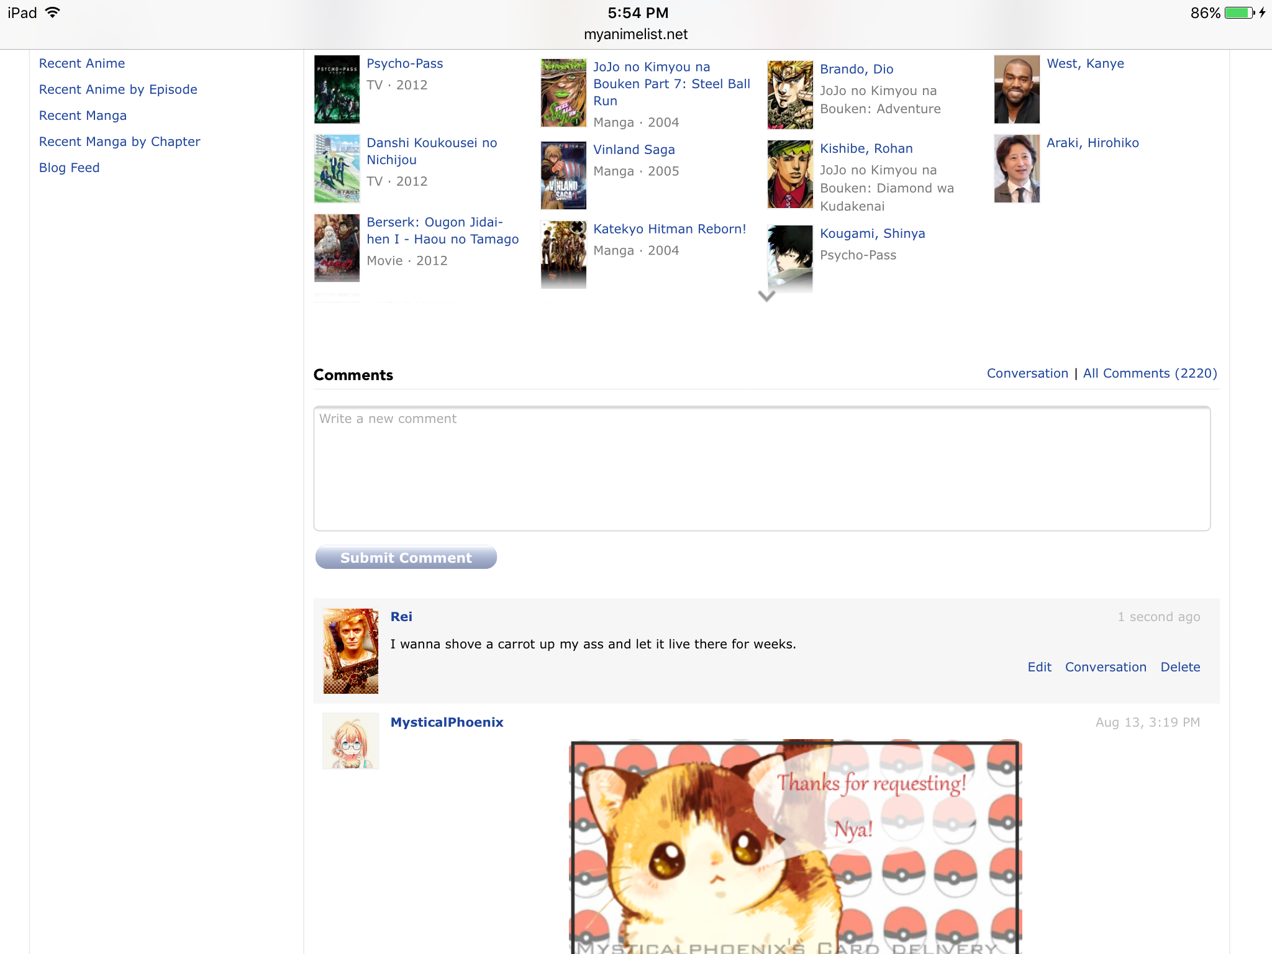Delete Rei's latest comment
The height and width of the screenshot is (954, 1272).
1180,667
